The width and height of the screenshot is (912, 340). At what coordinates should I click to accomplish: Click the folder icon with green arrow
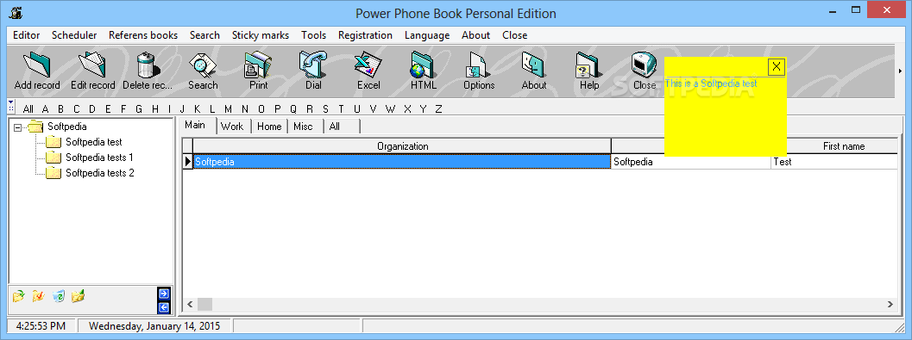[x=19, y=296]
